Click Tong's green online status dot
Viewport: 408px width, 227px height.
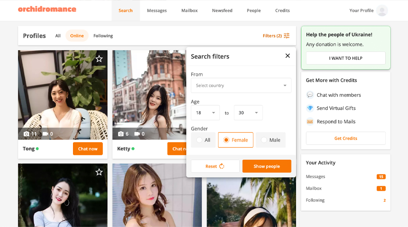pyautogui.click(x=37, y=148)
